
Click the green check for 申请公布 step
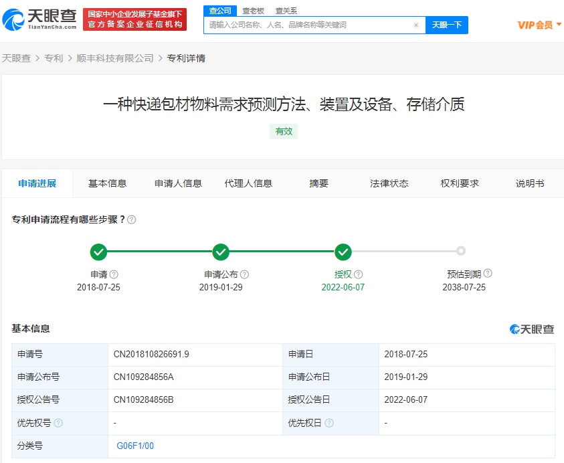221,252
